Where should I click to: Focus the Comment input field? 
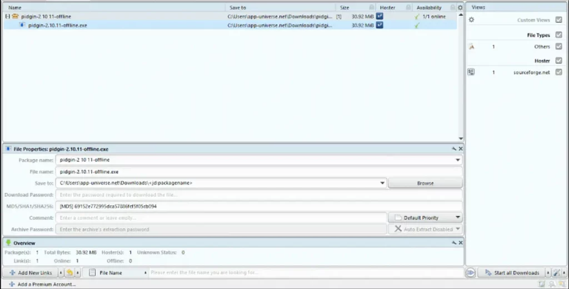(x=221, y=217)
